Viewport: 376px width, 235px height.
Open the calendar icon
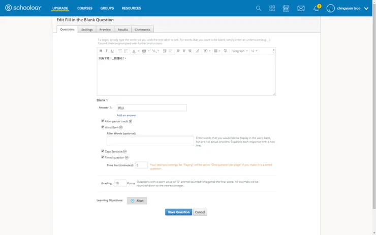(286, 8)
